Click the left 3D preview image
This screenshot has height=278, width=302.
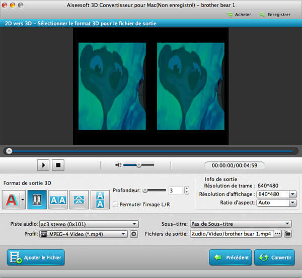pos(112,86)
